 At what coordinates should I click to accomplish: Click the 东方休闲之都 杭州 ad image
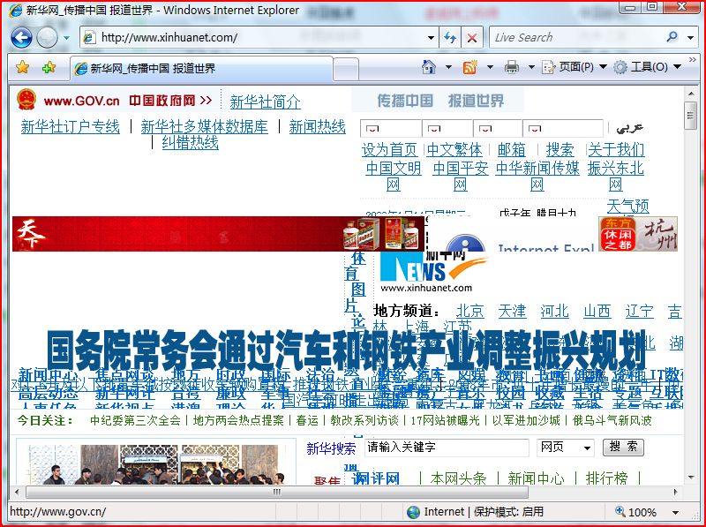click(638, 234)
